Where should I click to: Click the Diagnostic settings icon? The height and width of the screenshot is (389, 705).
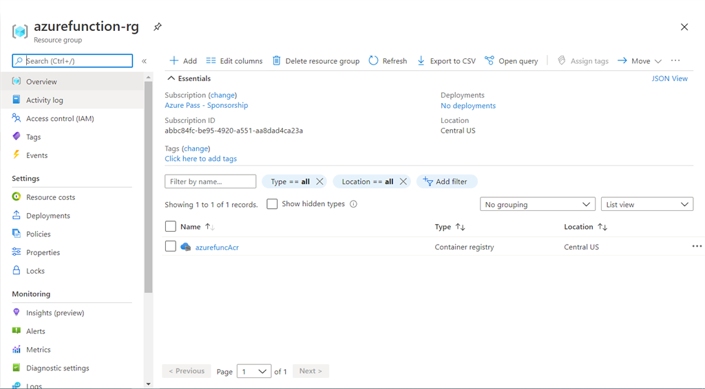tap(17, 368)
